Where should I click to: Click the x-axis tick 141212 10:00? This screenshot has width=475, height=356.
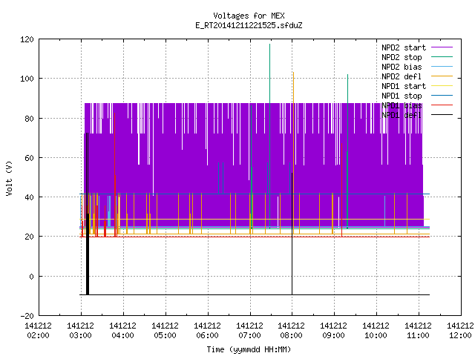376,331
